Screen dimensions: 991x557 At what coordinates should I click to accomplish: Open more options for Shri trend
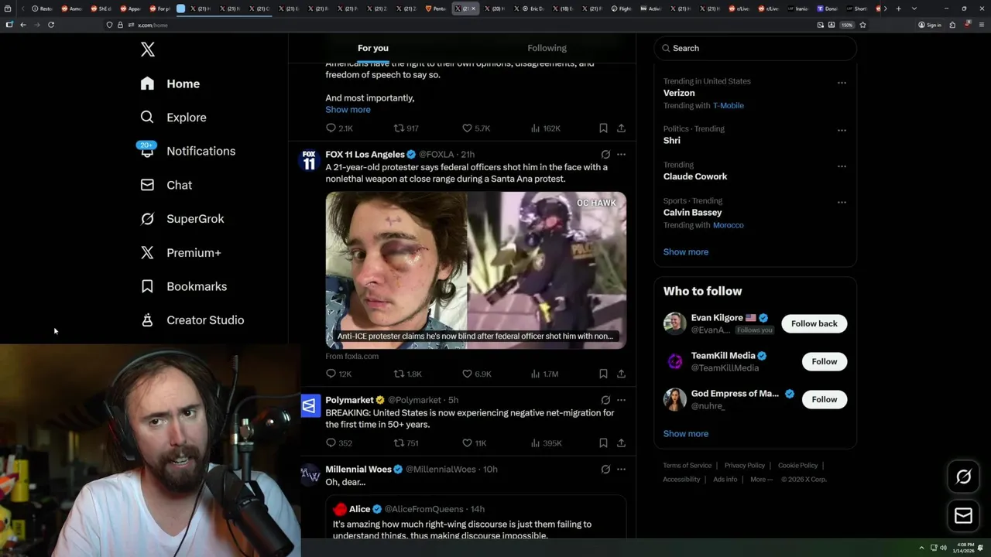tap(842, 131)
